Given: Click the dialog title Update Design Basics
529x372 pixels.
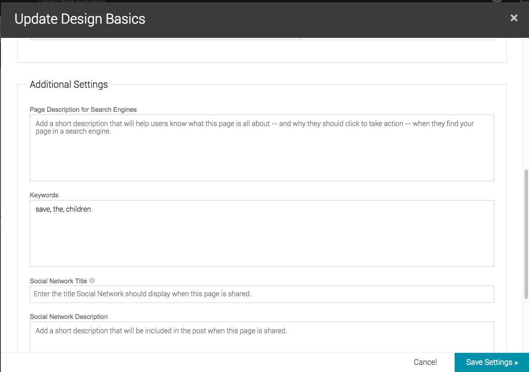Looking at the screenshot, I should click(80, 19).
